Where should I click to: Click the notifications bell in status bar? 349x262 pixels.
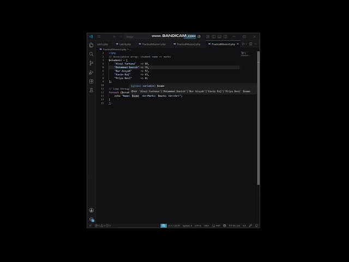click(256, 225)
